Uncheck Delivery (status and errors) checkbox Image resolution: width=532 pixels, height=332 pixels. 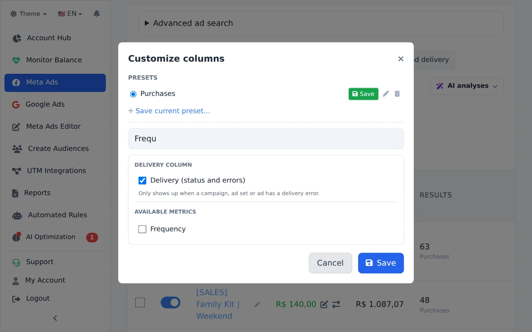(142, 180)
